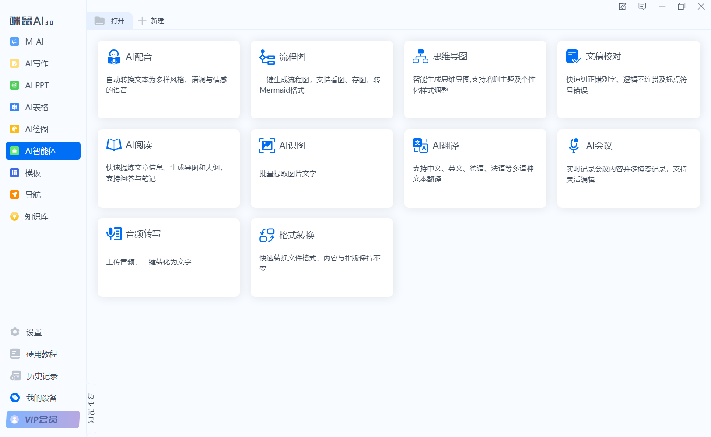This screenshot has height=437, width=711.
Task: Click the AI识图 image recognition icon
Action: [x=267, y=146]
